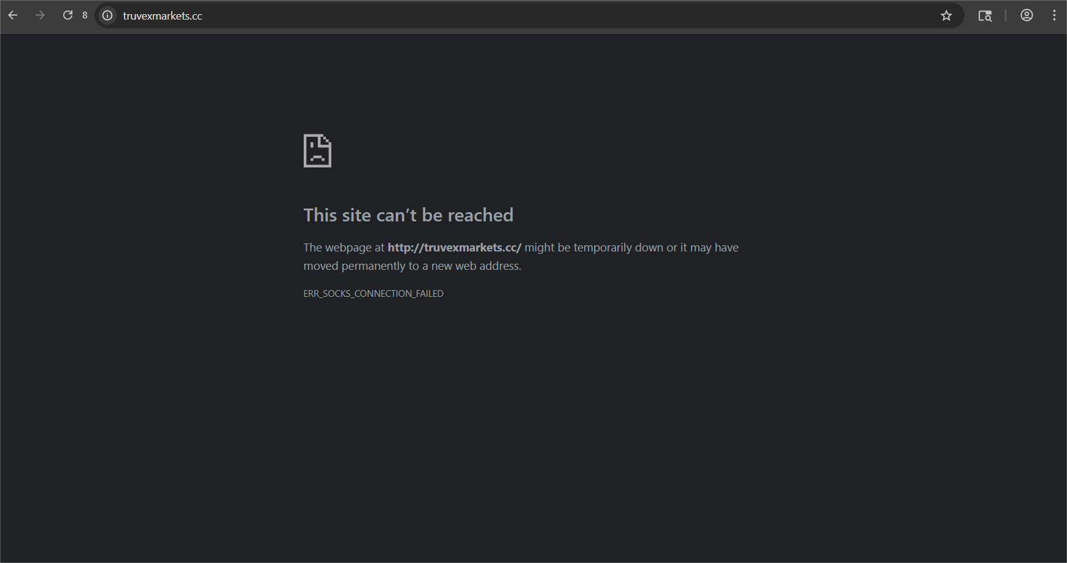
Task: Click "The webpage at" text
Action: click(x=344, y=248)
